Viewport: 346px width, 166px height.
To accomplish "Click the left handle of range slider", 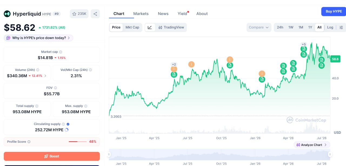I will 109,154.
